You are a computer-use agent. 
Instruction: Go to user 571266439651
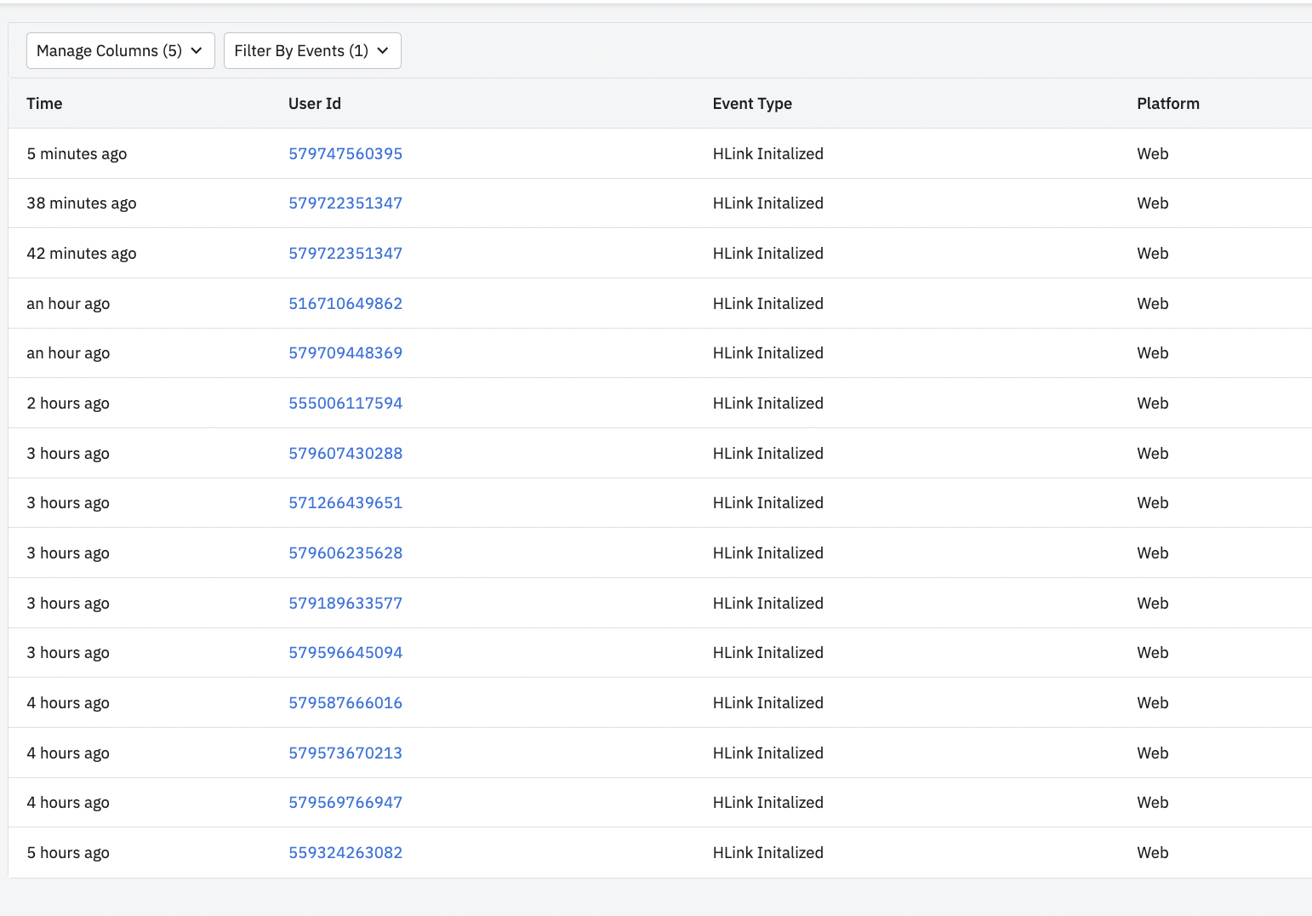click(x=345, y=502)
